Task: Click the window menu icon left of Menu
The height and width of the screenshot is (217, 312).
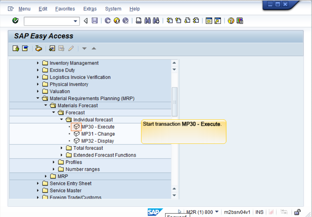Action: tap(11, 9)
